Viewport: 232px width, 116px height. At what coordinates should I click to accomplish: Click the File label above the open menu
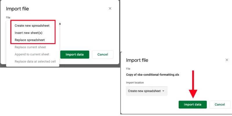[x=8, y=18]
